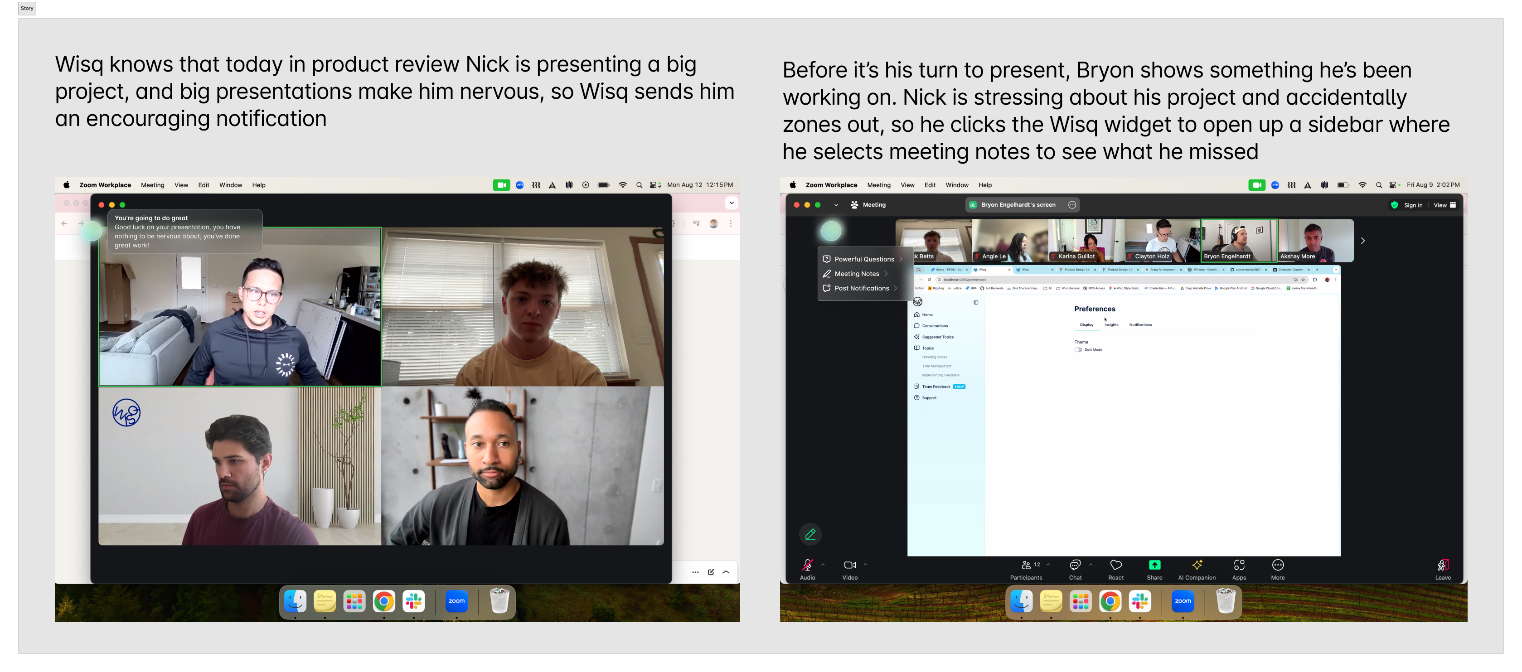Image resolution: width=1522 pixels, height=672 pixels.
Task: Select Akshay More's video thumbnail
Action: click(1315, 240)
